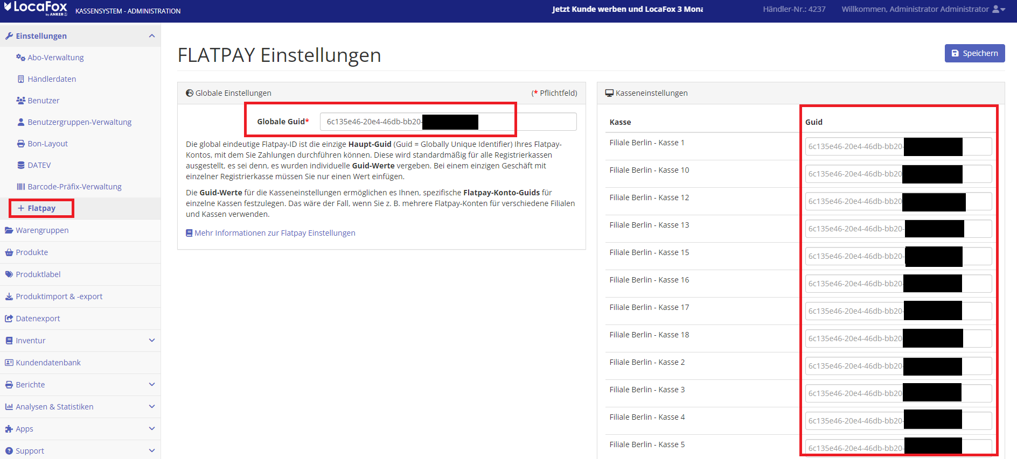The image size is (1017, 459).
Task: Expand the Support menu chevron
Action: pyautogui.click(x=152, y=450)
